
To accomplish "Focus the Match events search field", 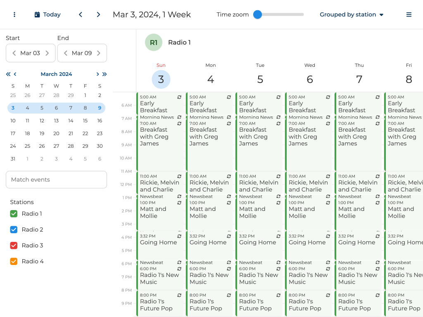I will (x=56, y=180).
